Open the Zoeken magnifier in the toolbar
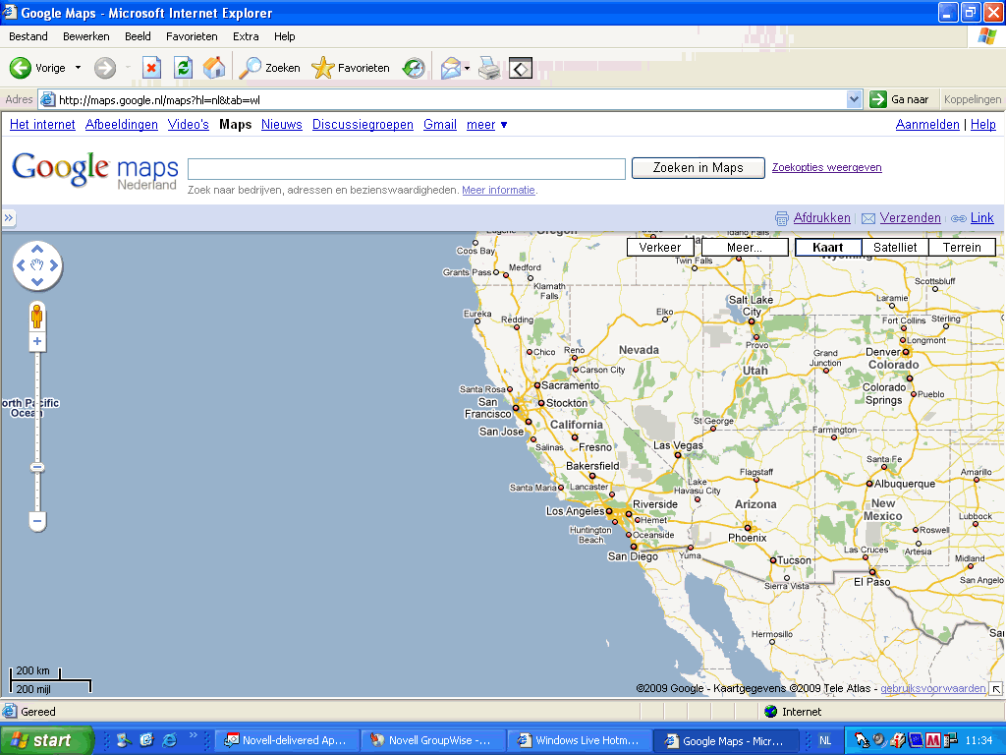Viewport: 1006px width, 755px height. [x=269, y=68]
